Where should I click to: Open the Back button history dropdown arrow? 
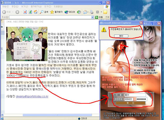13,12
